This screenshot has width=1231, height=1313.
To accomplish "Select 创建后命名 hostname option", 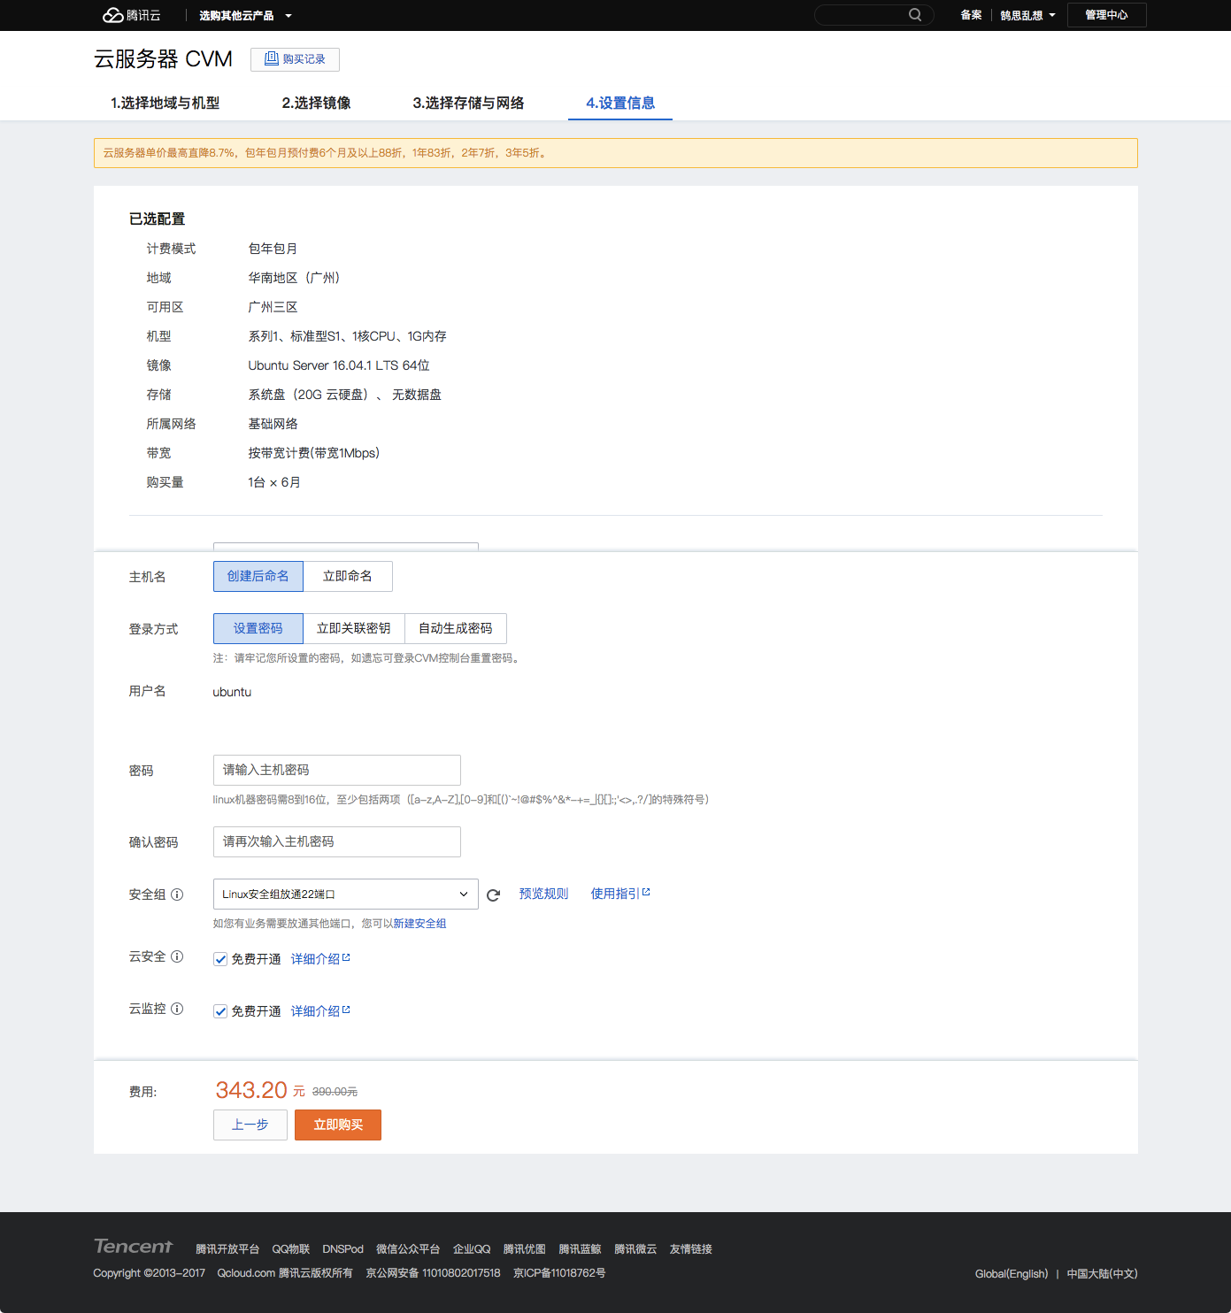I will coord(258,576).
